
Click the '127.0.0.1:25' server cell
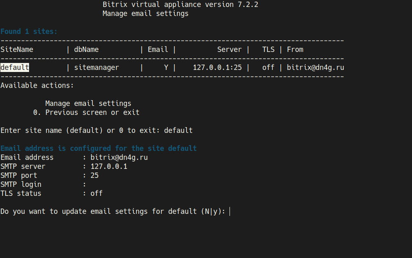click(217, 67)
